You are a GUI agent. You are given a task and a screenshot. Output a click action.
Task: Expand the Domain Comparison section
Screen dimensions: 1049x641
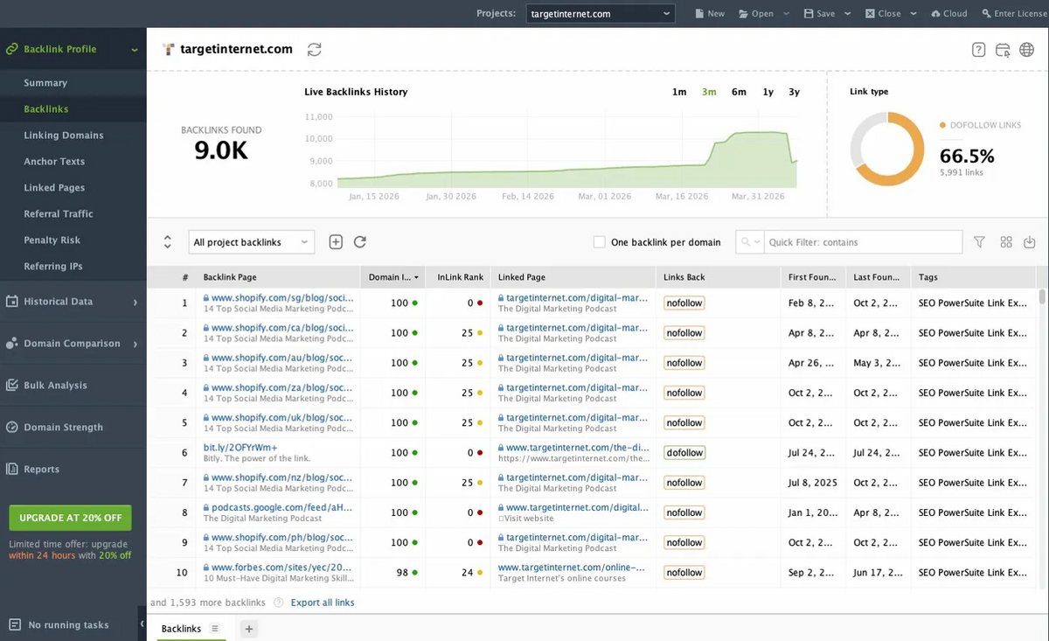[135, 344]
